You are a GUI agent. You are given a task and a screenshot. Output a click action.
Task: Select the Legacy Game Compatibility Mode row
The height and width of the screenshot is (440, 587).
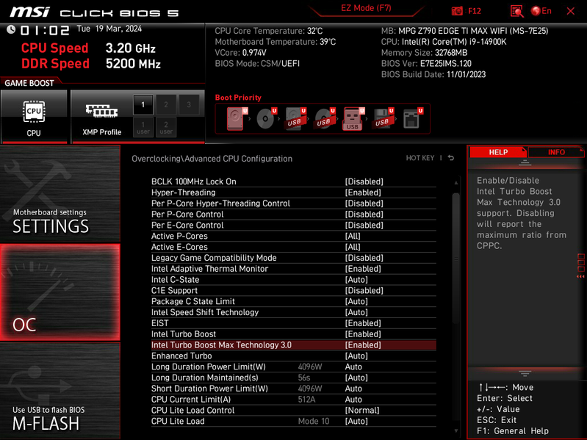coord(294,258)
